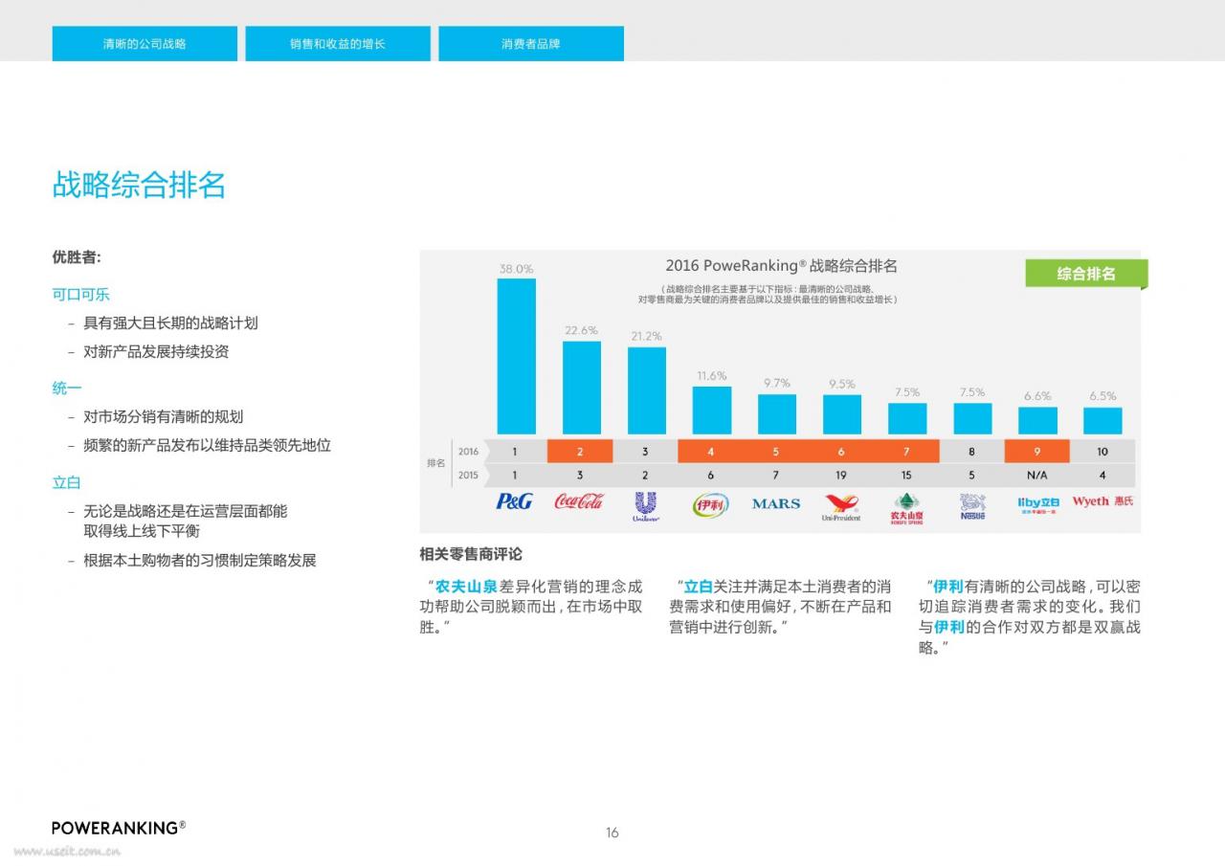
Task: Click the 农夫山泉 logo under the chart
Action: pyautogui.click(x=906, y=508)
